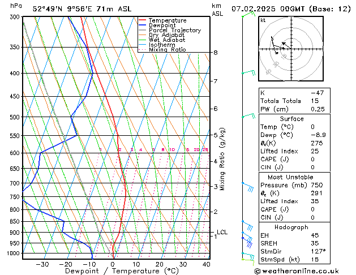Click the blue wind barb at 700 hPa
The height and width of the screenshot is (275, 356).
tap(248, 187)
